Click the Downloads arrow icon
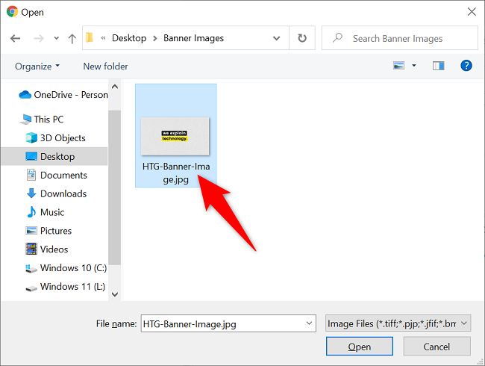 coord(31,193)
